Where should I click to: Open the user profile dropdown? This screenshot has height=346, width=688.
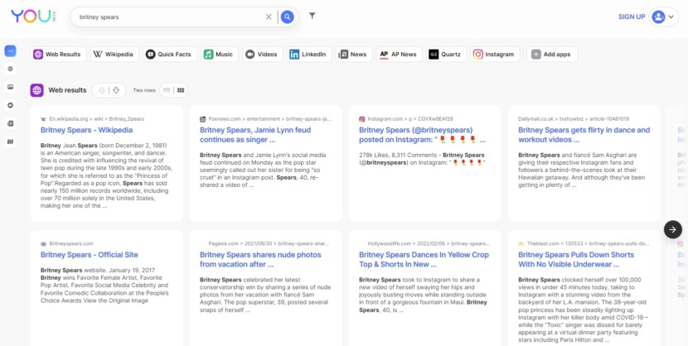(x=663, y=17)
